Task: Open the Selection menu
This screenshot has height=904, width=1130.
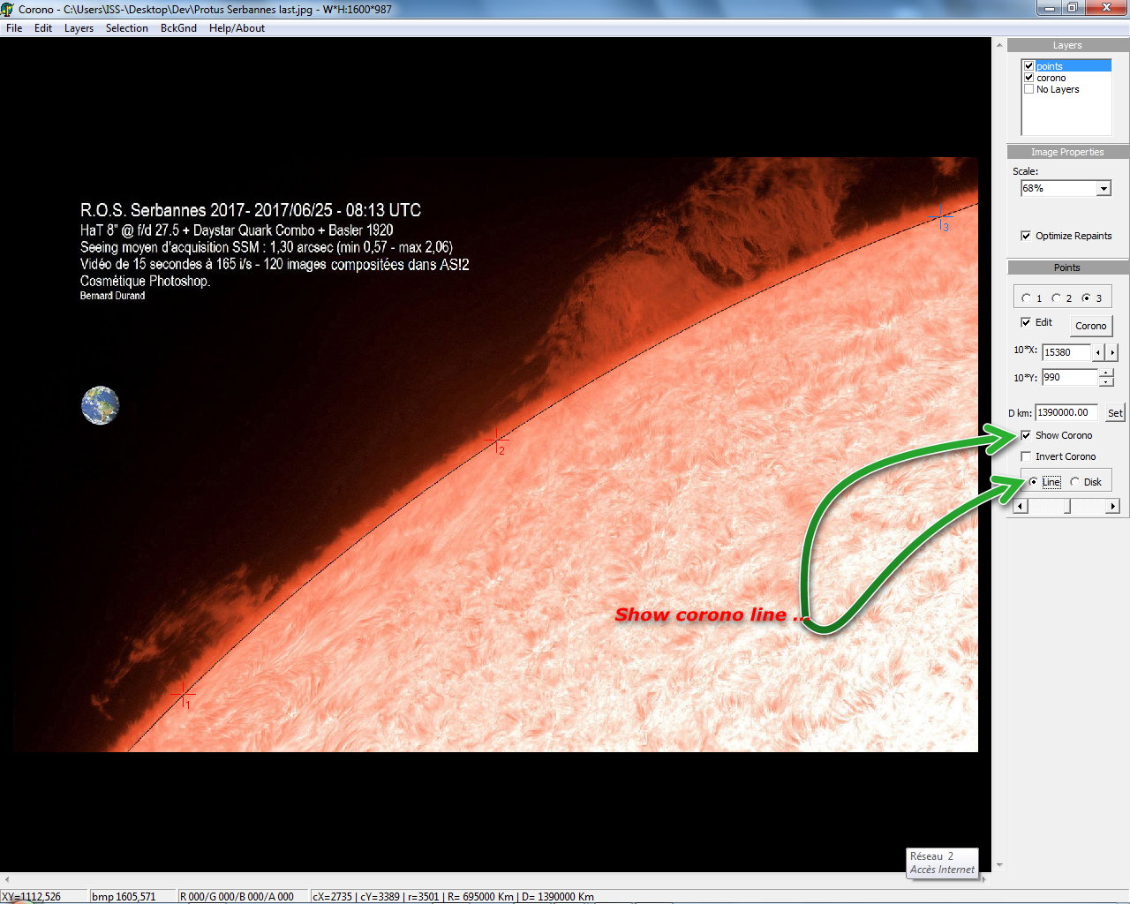Action: pos(127,28)
